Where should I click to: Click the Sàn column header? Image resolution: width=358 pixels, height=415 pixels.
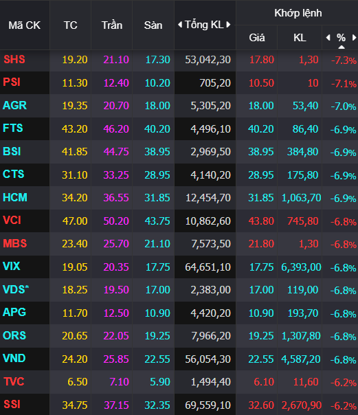(x=153, y=25)
